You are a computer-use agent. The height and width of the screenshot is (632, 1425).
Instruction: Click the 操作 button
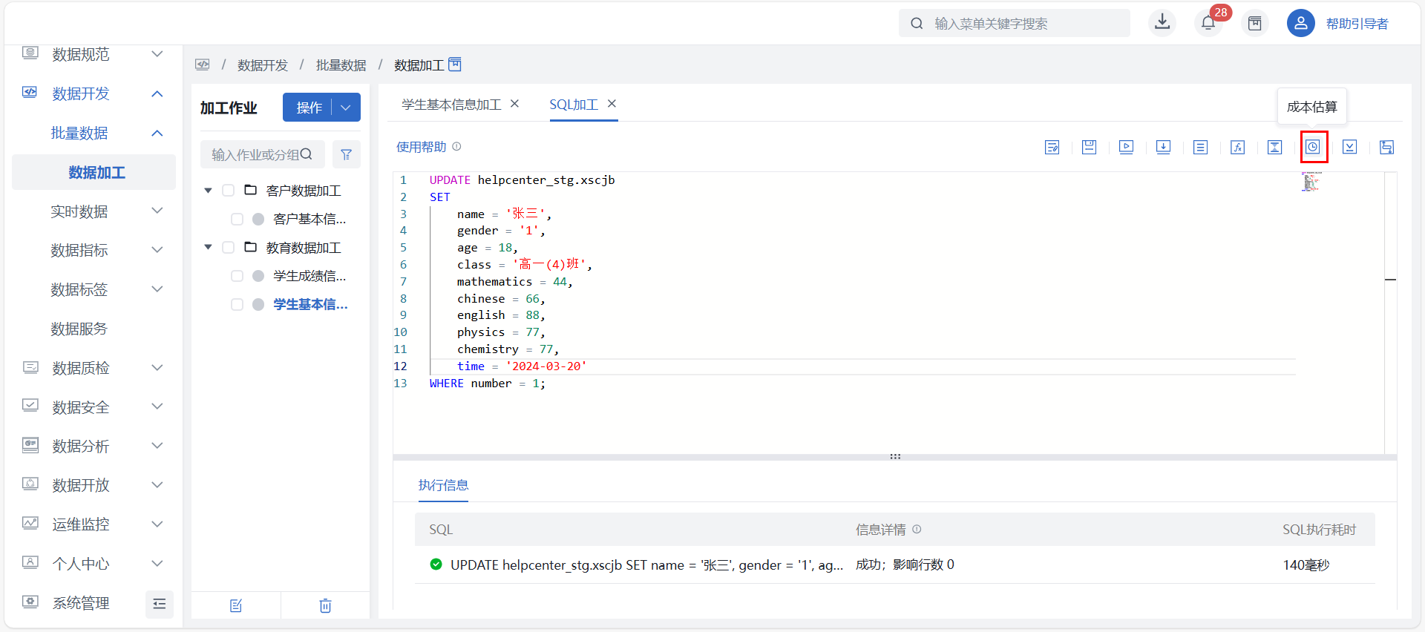click(308, 108)
